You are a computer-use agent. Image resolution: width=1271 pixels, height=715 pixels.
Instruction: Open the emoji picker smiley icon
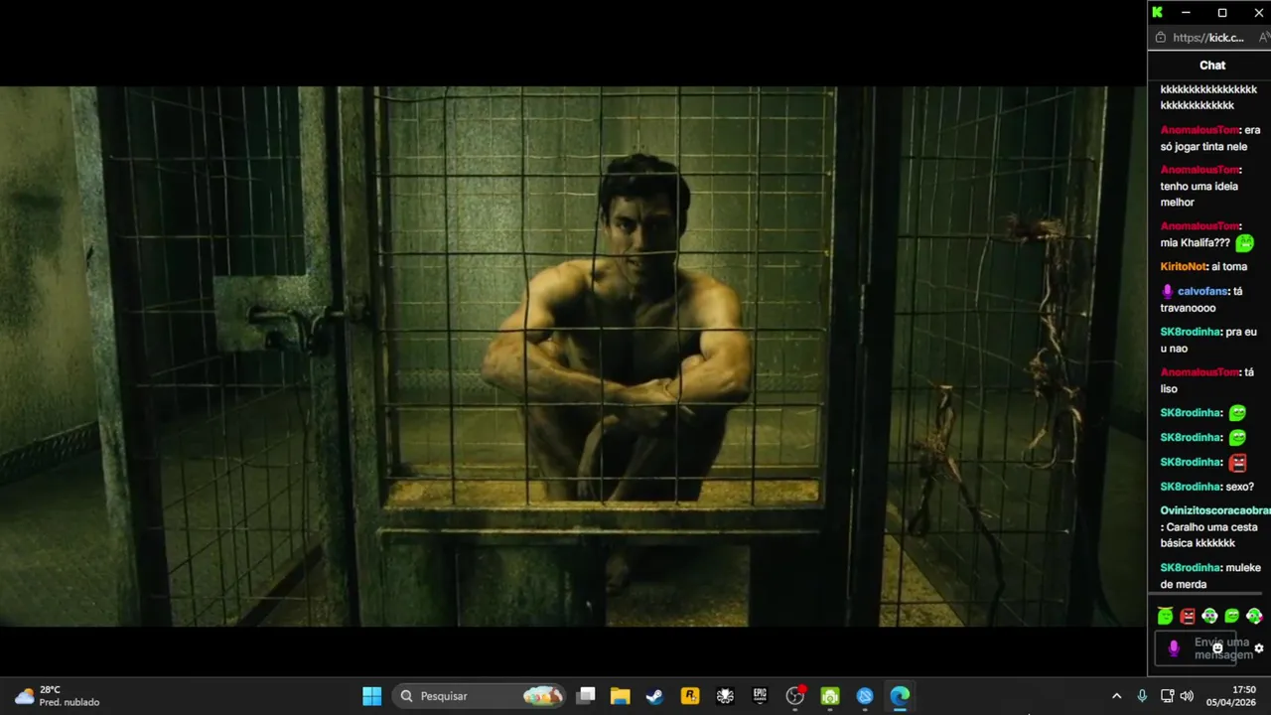pos(1217,648)
